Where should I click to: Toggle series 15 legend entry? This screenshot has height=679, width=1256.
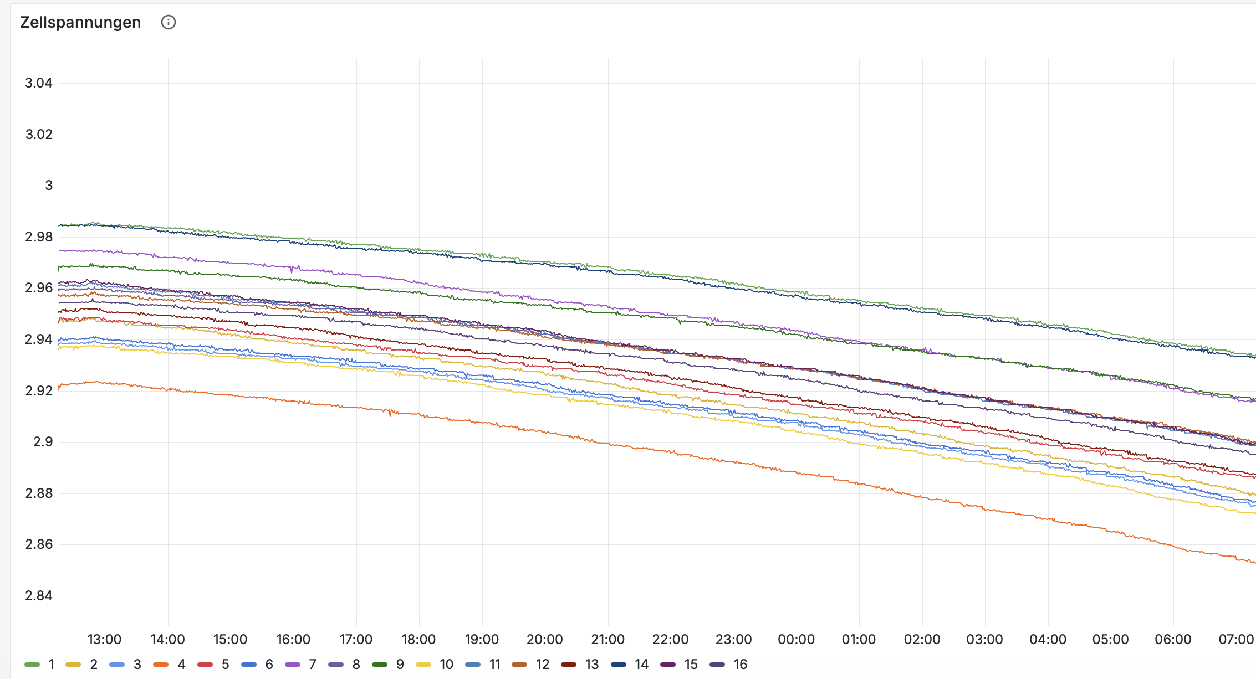point(691,665)
